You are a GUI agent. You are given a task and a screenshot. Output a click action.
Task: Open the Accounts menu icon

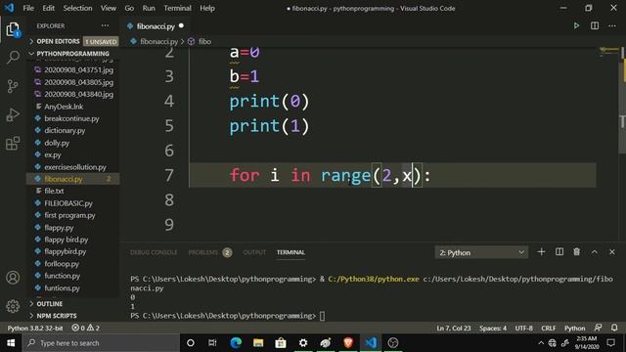point(13,278)
